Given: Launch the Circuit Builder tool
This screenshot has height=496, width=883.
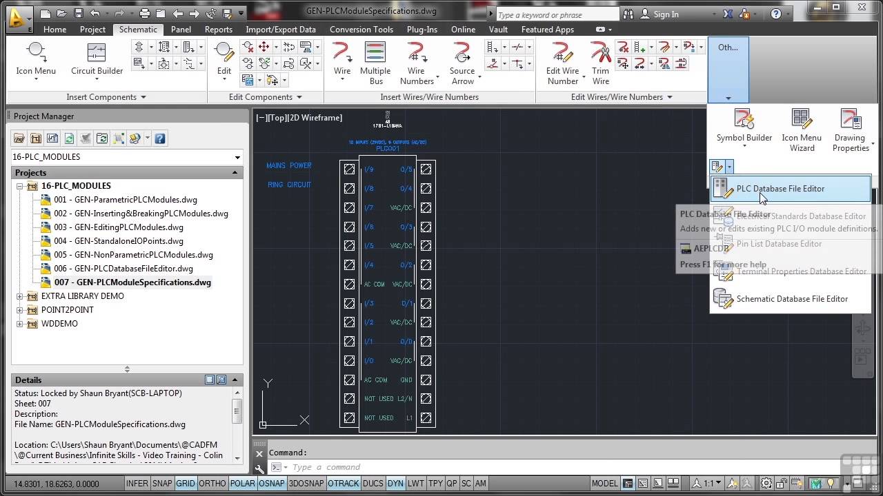Looking at the screenshot, I should point(97,59).
